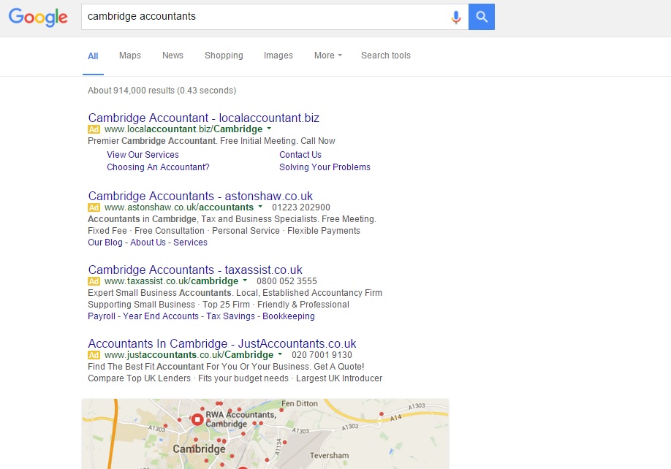Click the blue magnifying glass search button
The height and width of the screenshot is (469, 671).
click(x=482, y=17)
